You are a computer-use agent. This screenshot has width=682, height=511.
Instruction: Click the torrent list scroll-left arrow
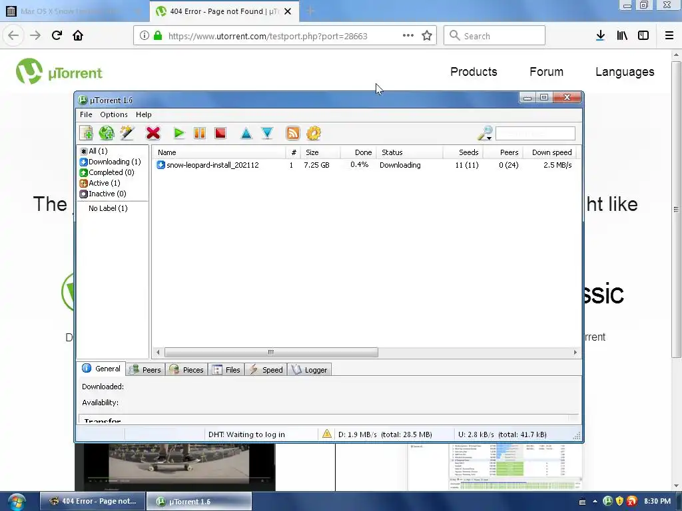pyautogui.click(x=158, y=352)
